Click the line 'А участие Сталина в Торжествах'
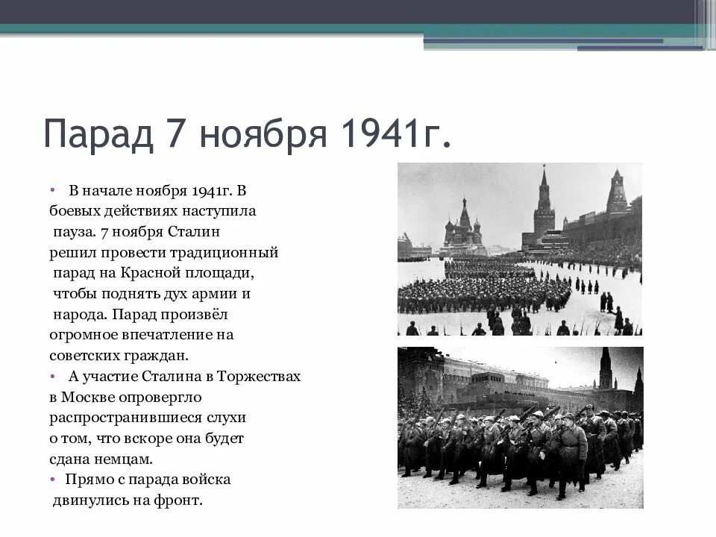The image size is (716, 537). tap(184, 376)
